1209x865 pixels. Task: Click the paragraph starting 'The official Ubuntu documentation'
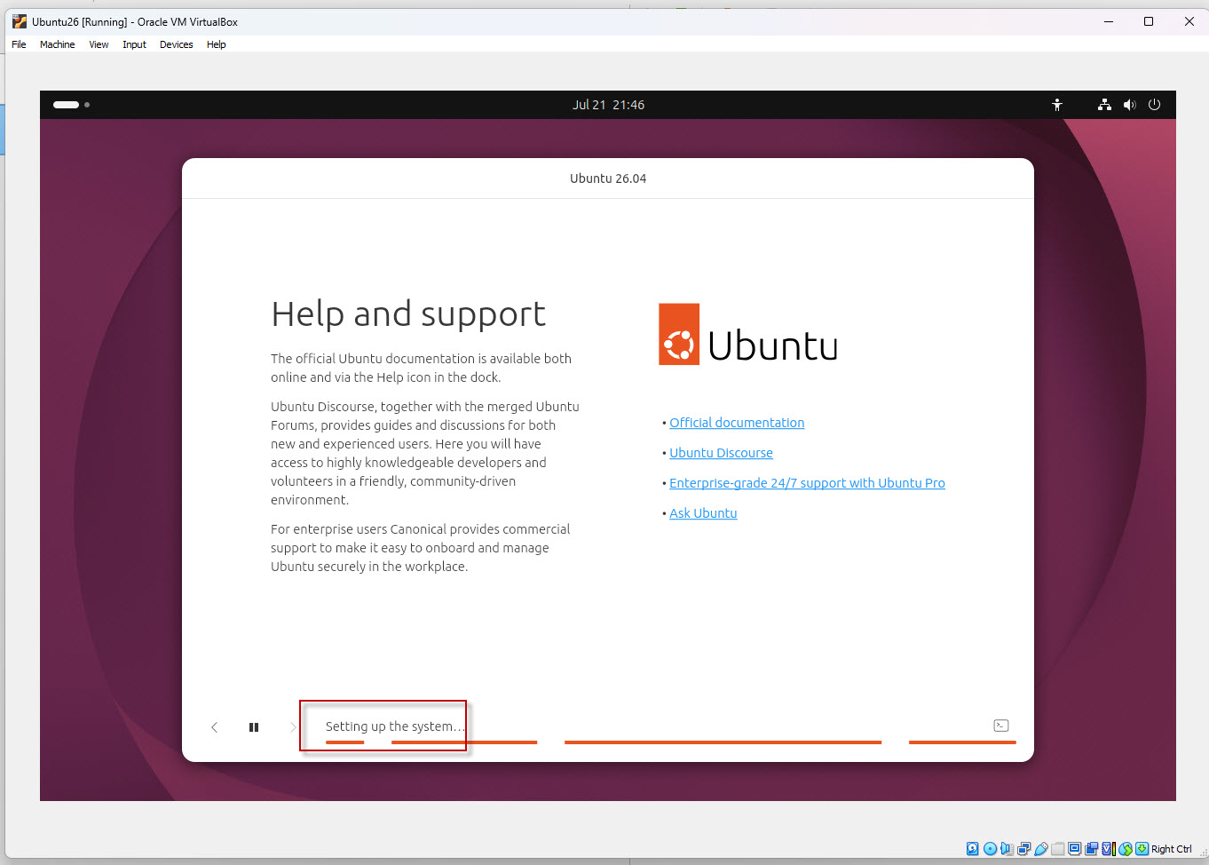[421, 368]
